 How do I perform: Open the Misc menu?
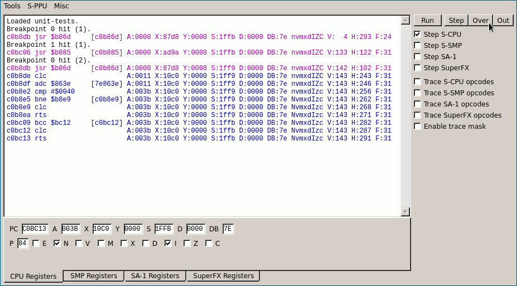[x=61, y=6]
